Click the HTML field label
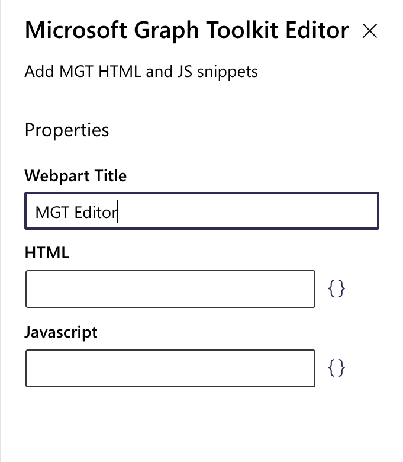This screenshot has height=462, width=403. tap(47, 253)
